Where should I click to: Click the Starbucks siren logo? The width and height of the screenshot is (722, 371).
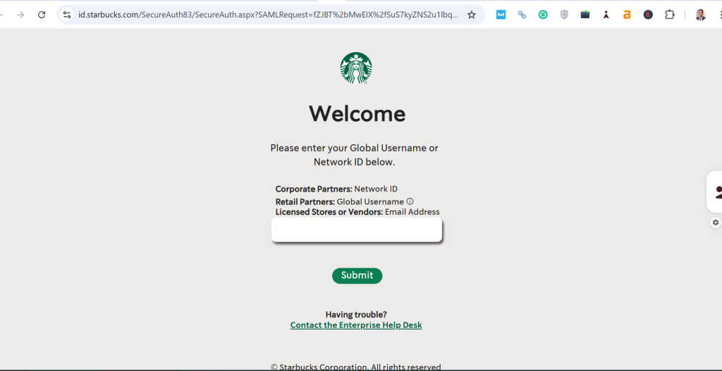click(x=356, y=68)
